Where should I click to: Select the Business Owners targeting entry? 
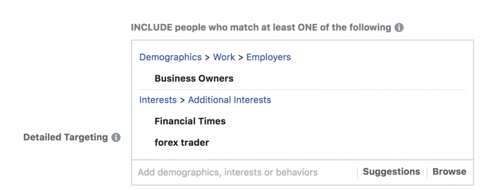(x=194, y=79)
